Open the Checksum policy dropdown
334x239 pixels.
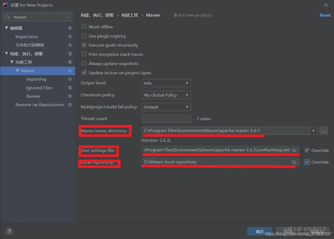click(x=166, y=95)
